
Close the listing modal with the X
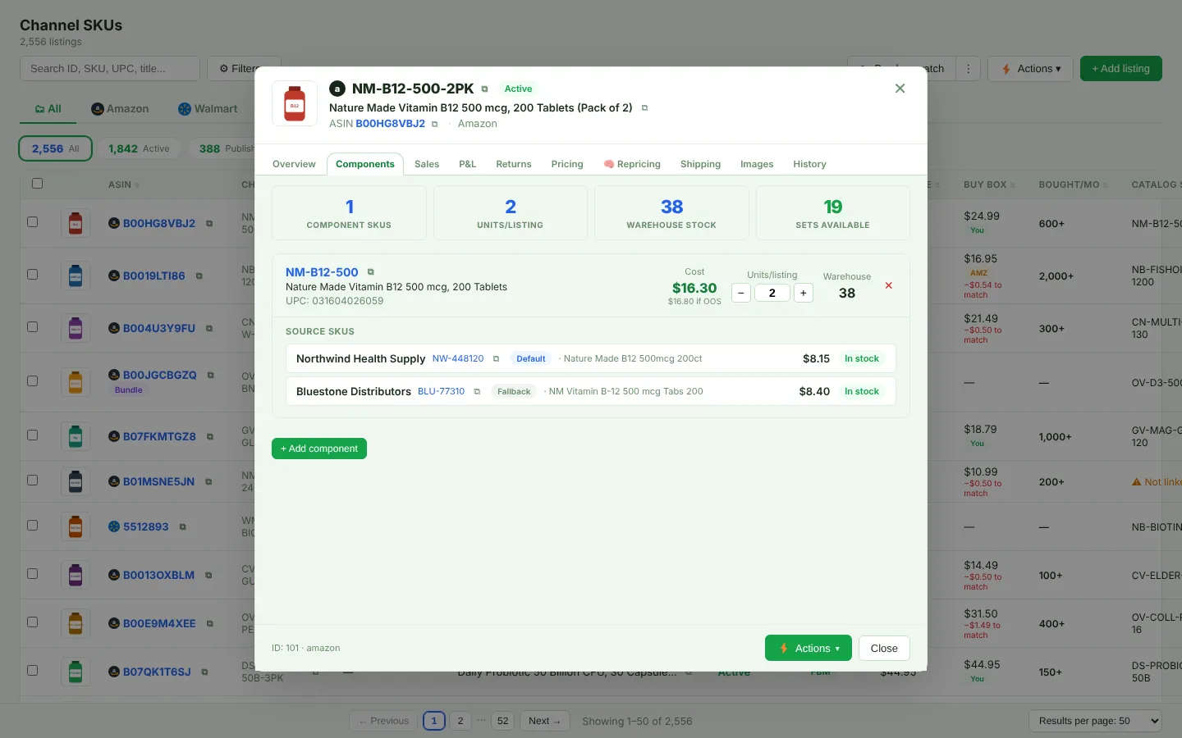pyautogui.click(x=900, y=89)
